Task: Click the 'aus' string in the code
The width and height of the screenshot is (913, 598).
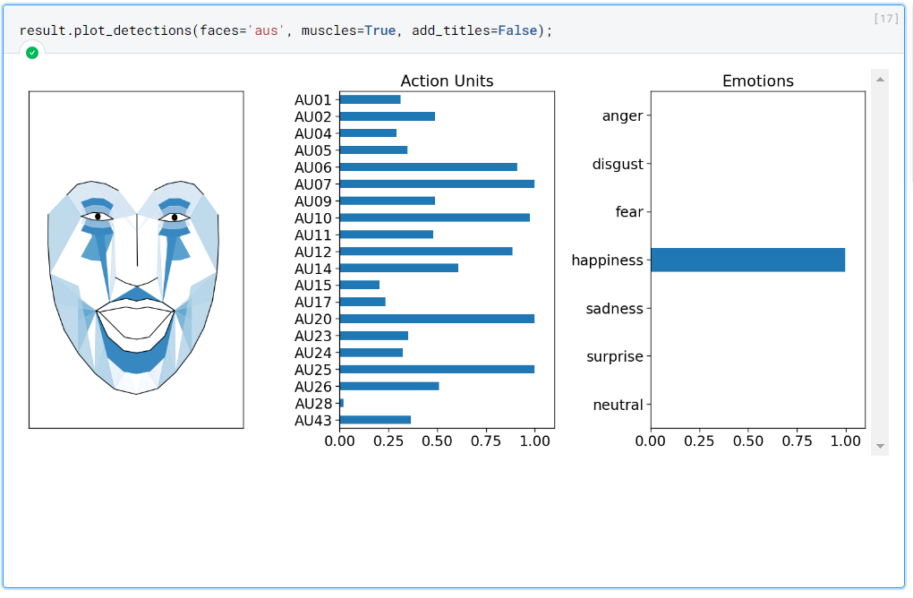Action: pos(268,30)
